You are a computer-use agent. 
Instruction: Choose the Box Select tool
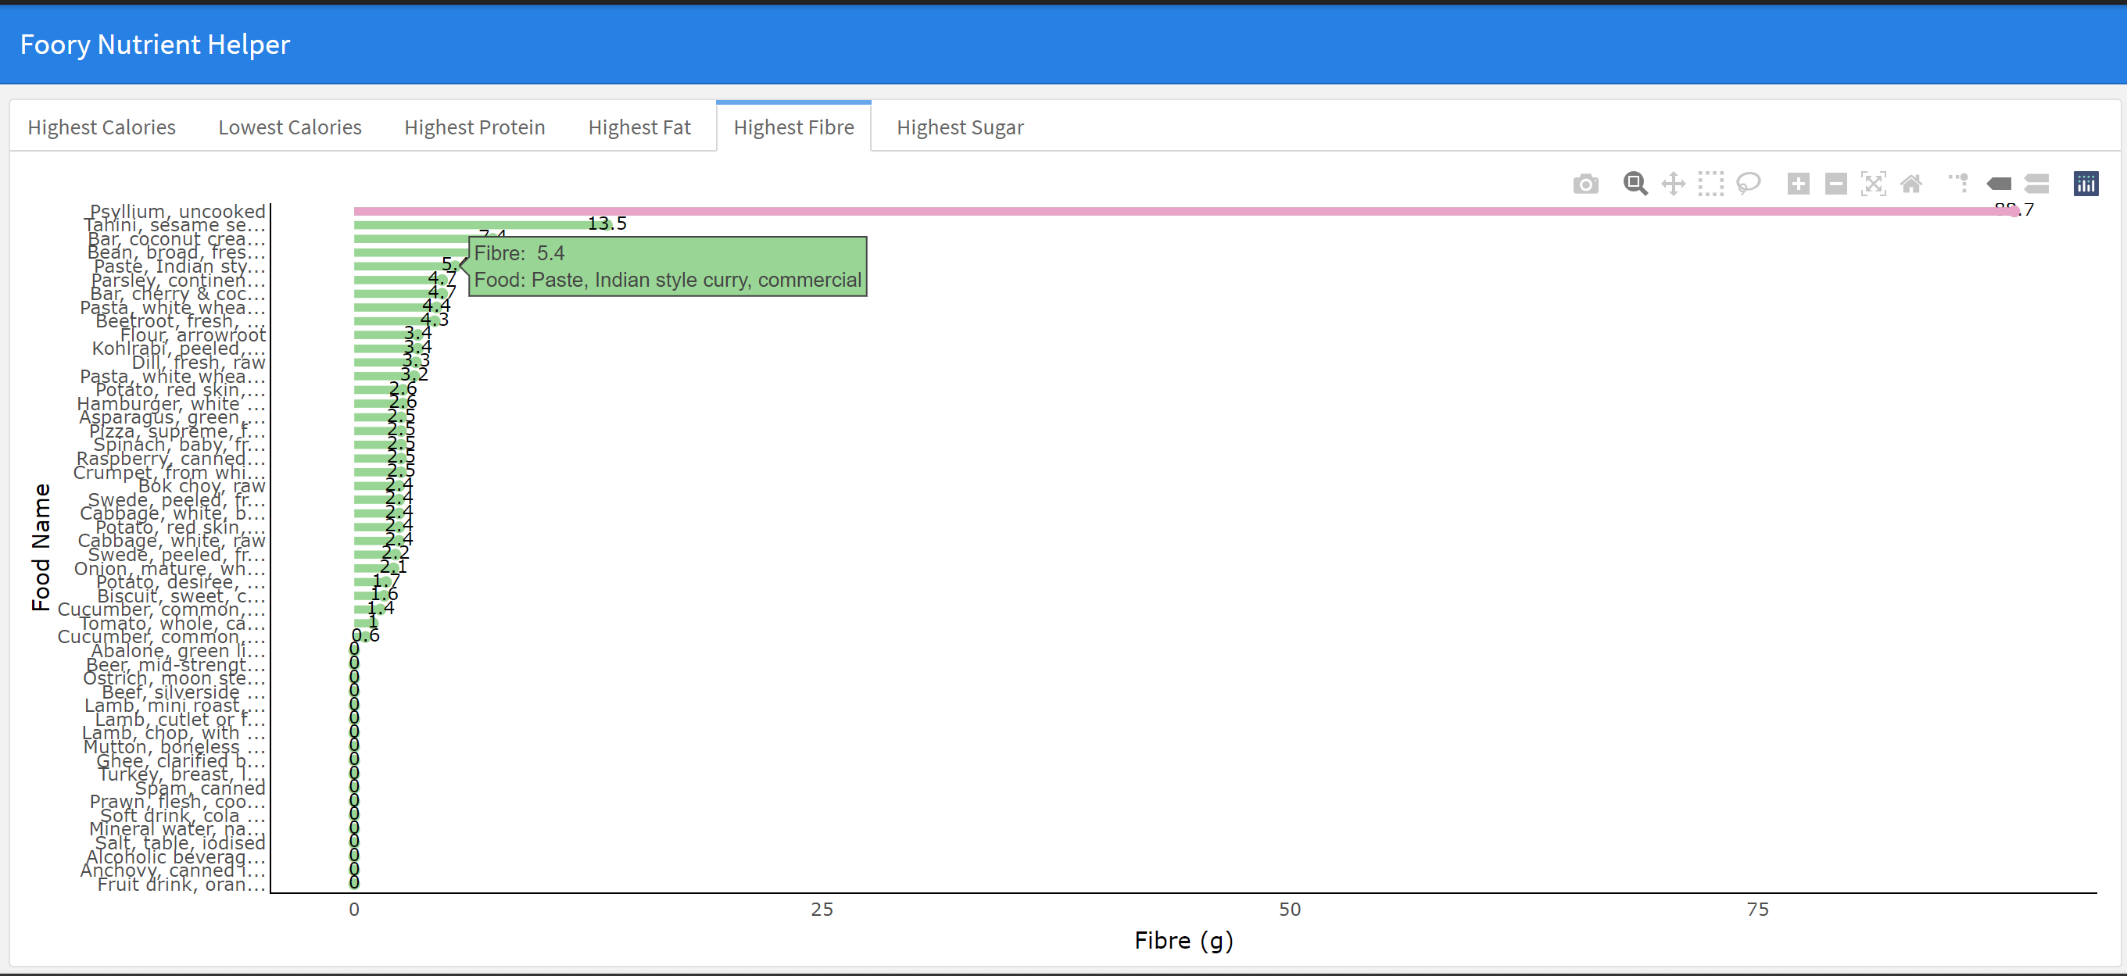coord(1710,184)
